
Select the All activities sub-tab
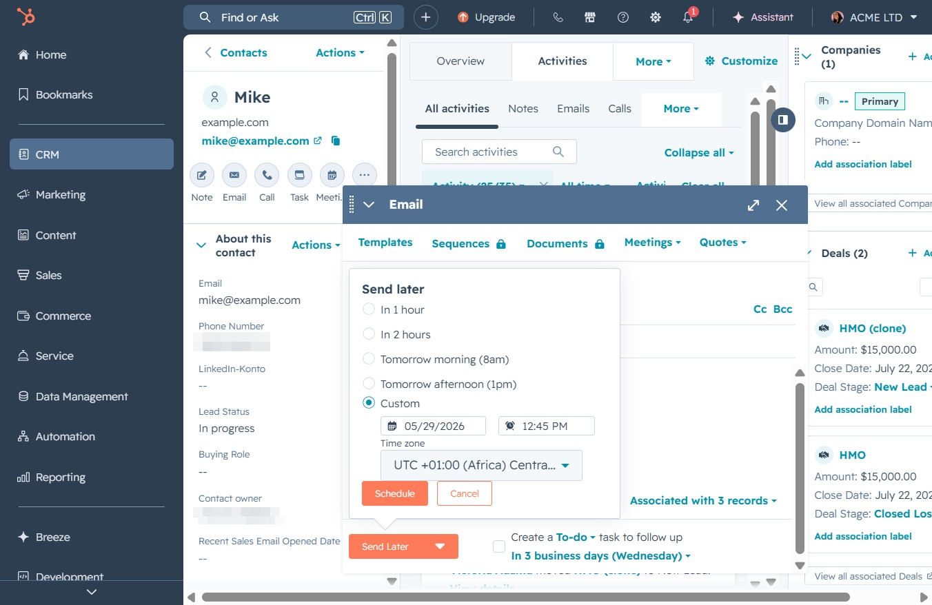tap(457, 109)
